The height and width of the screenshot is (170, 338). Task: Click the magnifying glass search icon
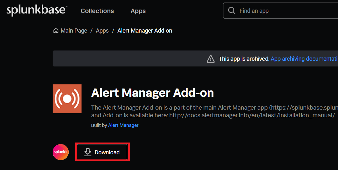[231, 11]
